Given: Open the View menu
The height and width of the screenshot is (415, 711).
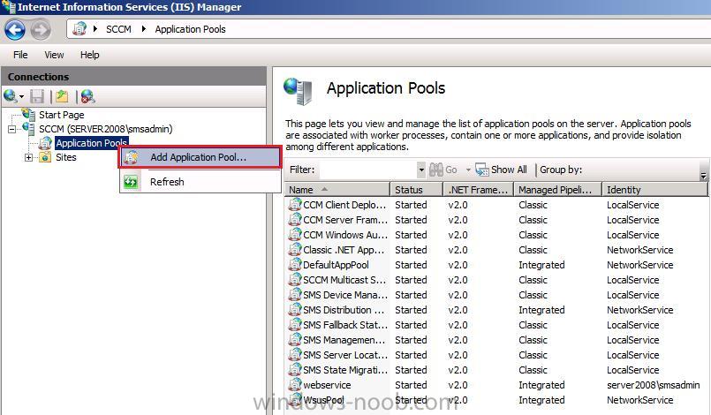Looking at the screenshot, I should pyautogui.click(x=54, y=55).
